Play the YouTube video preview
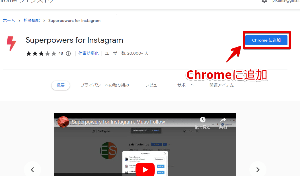The width and height of the screenshot is (300, 176). tap(145, 169)
